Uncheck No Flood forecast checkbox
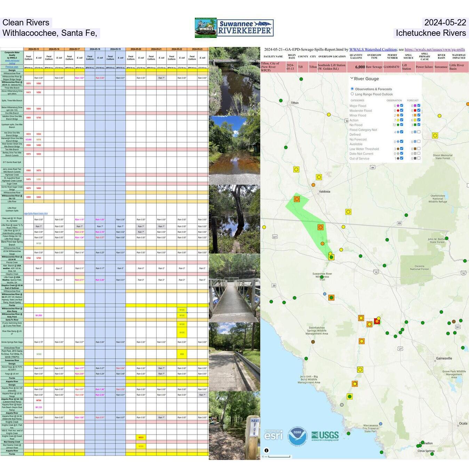Viewport: 469px width, 469px height. coord(419,125)
